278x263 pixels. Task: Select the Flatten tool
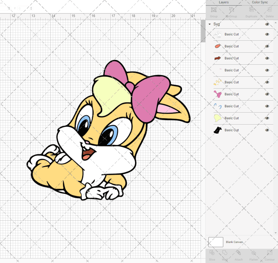pos(254,253)
